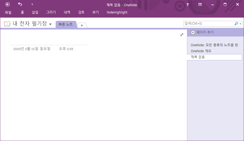Click the date '2020년 3월 15일 일요일'
Screen dimensions: 244x141
[32, 49]
